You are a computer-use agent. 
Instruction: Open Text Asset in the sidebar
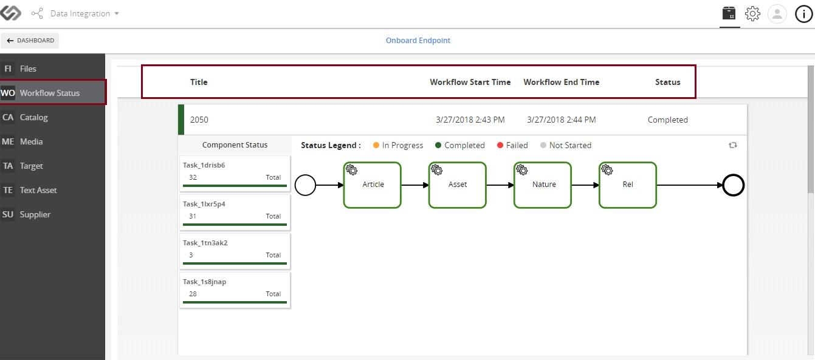click(52, 190)
